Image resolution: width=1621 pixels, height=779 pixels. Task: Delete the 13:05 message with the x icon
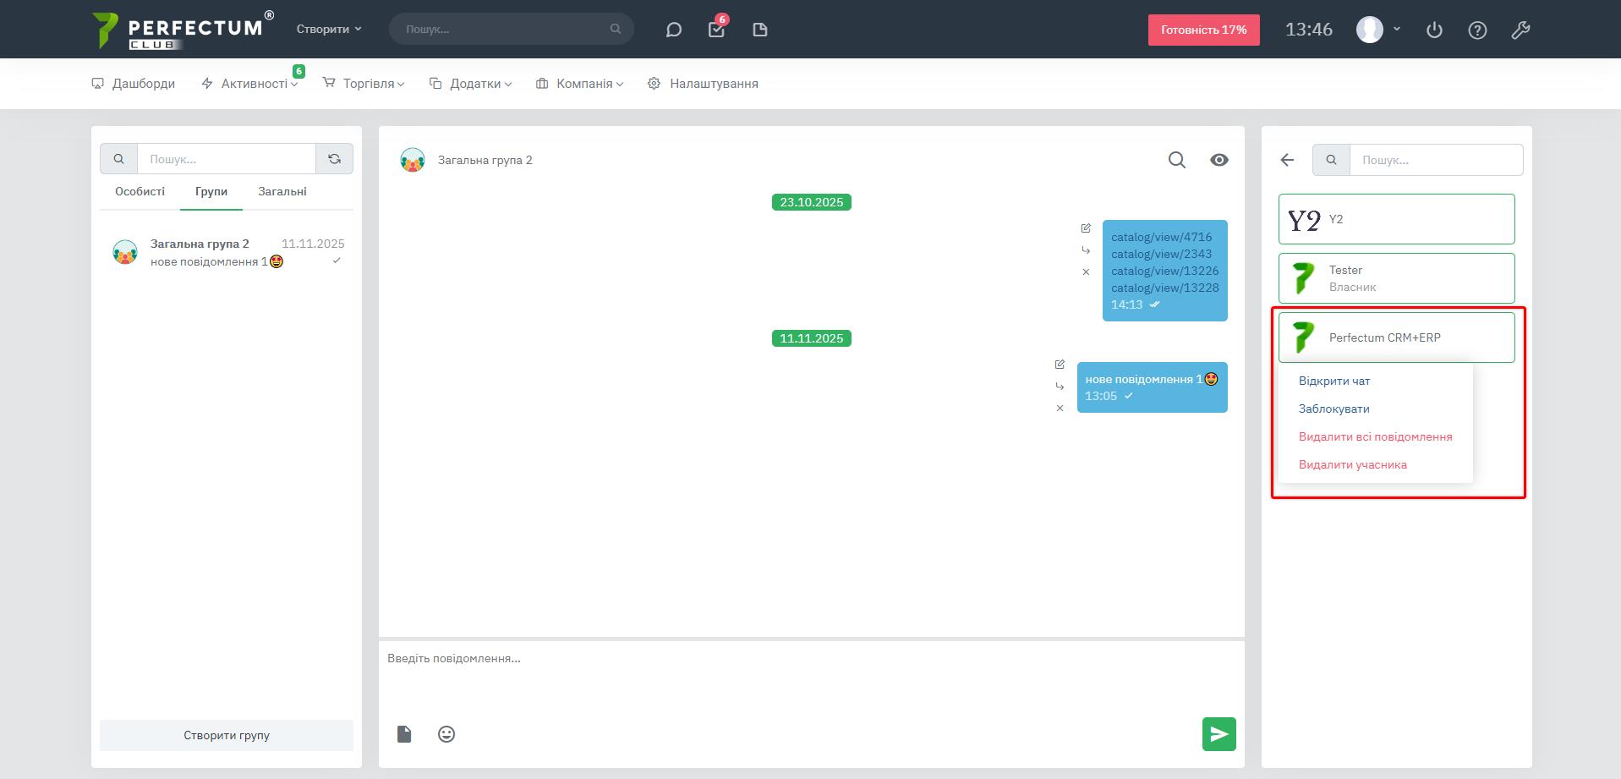coord(1060,409)
